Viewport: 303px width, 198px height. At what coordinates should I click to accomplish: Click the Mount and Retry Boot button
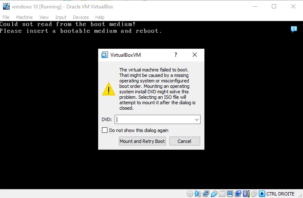point(142,141)
